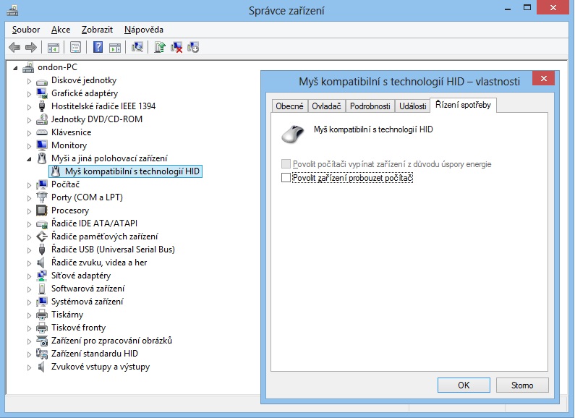Screen dimensions: 575x418
Task: Expand the Systémová zařízení node
Action: (x=29, y=302)
